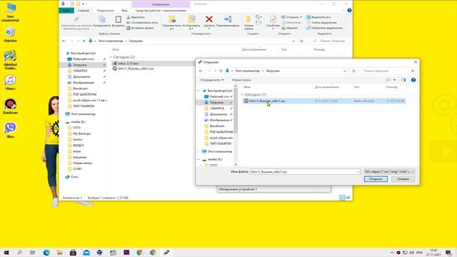Select Рабочий стол in the dialog sidebar

tap(219, 96)
